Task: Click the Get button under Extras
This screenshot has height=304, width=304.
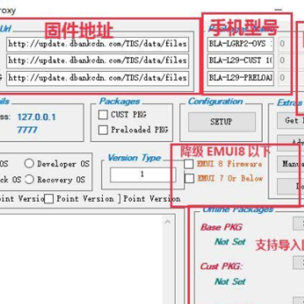Action: 290,121
